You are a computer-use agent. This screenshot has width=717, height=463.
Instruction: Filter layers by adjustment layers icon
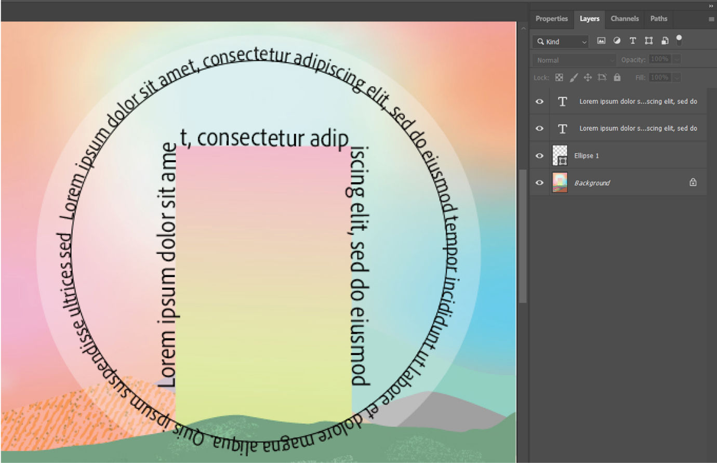pyautogui.click(x=617, y=41)
